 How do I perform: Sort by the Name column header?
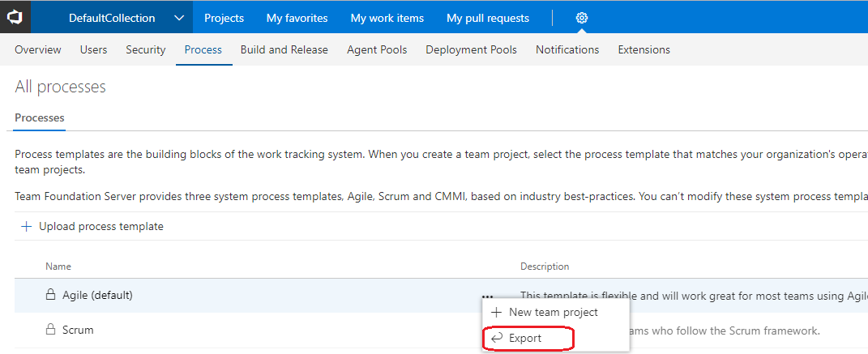pos(58,267)
